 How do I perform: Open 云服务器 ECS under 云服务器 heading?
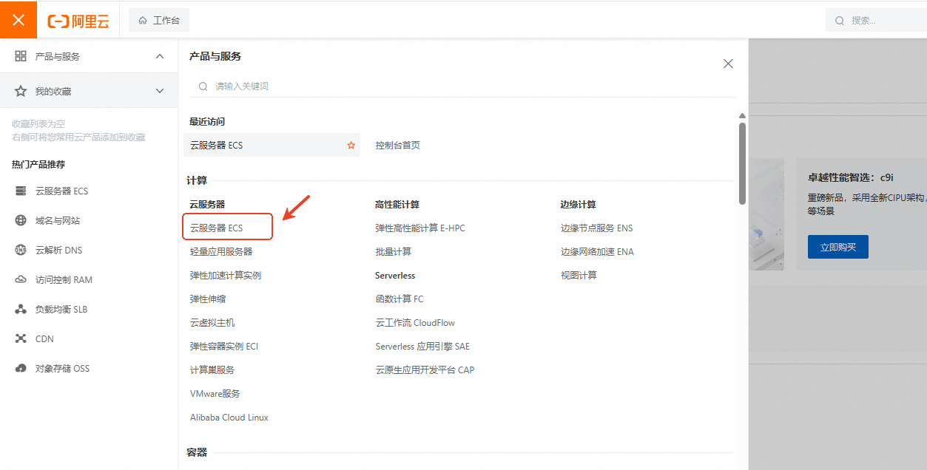click(x=216, y=228)
